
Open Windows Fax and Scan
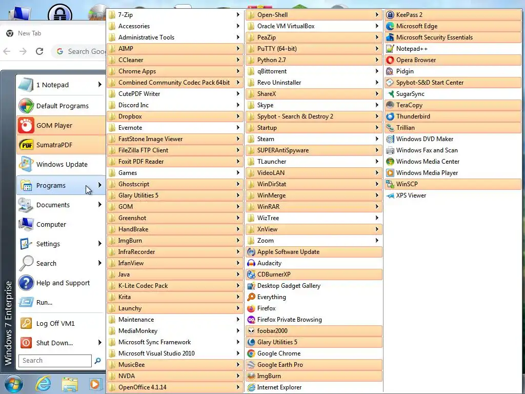pyautogui.click(x=453, y=150)
